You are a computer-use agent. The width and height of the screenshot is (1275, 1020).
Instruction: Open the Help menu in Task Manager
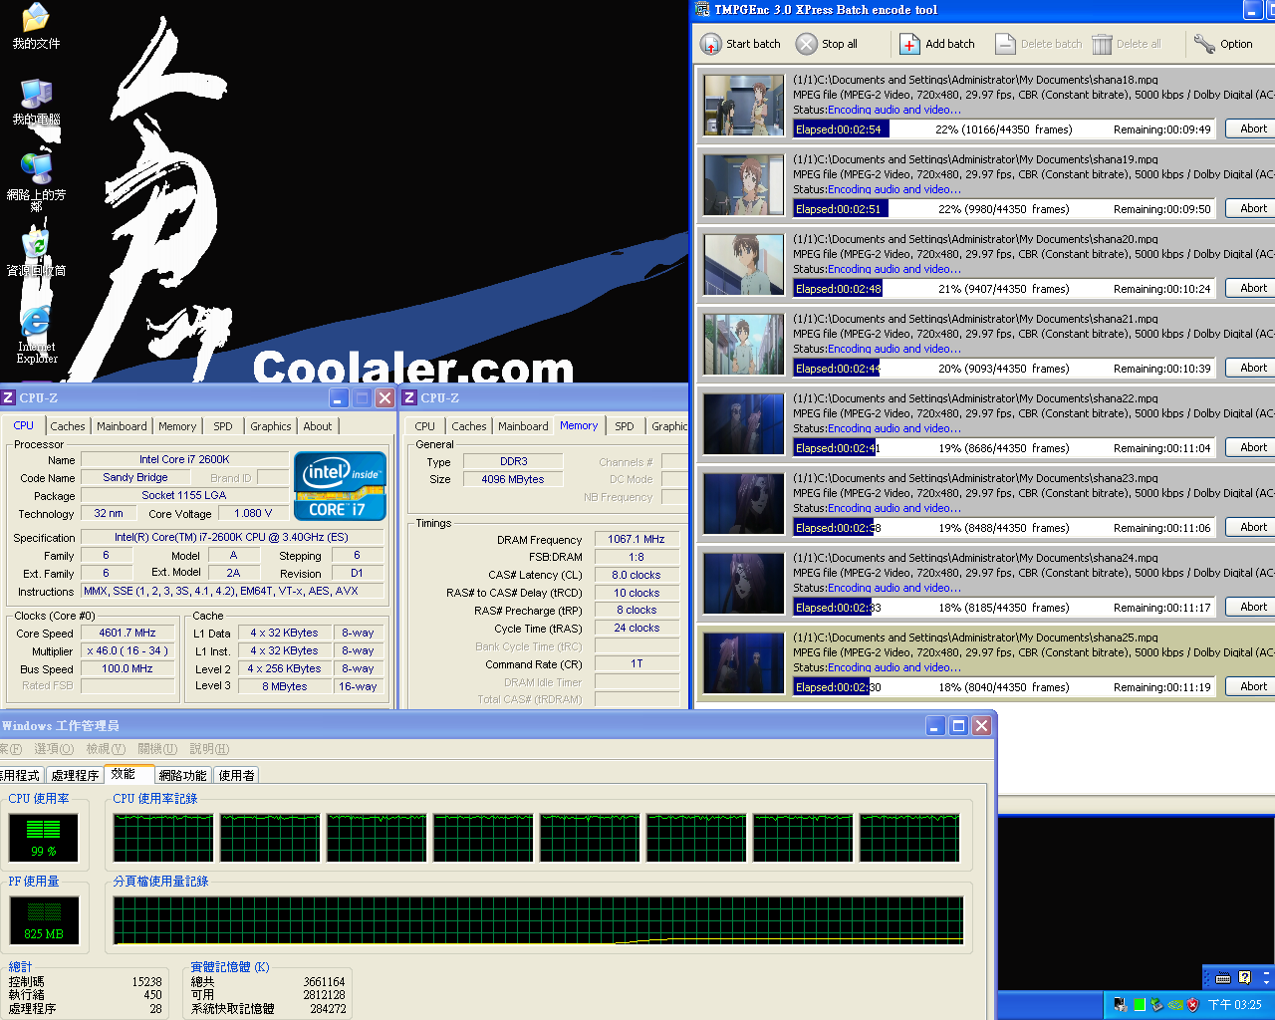click(209, 749)
